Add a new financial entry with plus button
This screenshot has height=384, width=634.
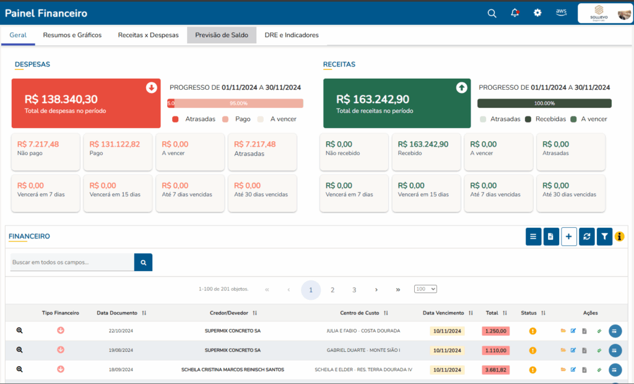point(569,237)
